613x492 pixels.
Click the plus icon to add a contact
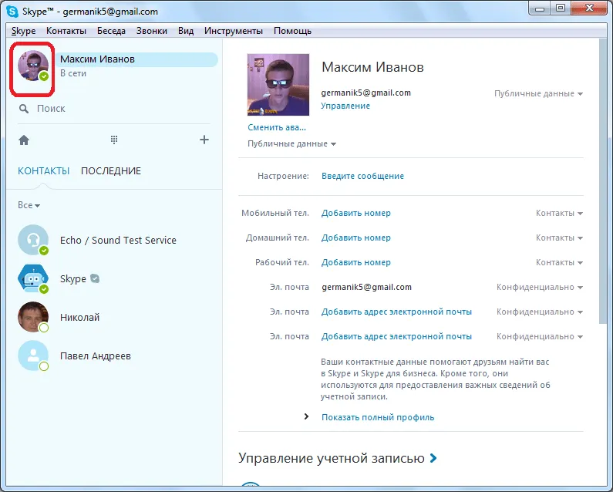coord(204,140)
